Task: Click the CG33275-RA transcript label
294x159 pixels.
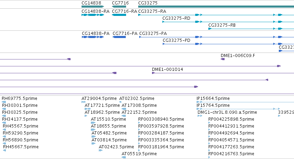Action: [152, 11]
